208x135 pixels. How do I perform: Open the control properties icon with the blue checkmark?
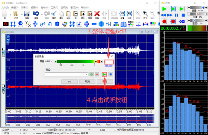coord(182,21)
